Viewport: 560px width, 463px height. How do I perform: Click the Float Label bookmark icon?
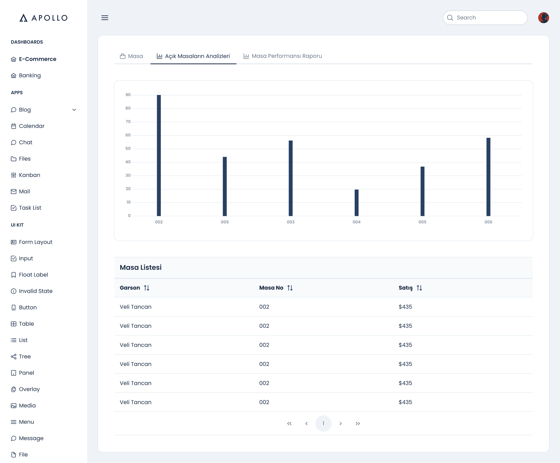pos(13,275)
